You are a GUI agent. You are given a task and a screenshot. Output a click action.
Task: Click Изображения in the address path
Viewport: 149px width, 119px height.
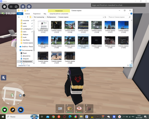click(x=51, y=17)
